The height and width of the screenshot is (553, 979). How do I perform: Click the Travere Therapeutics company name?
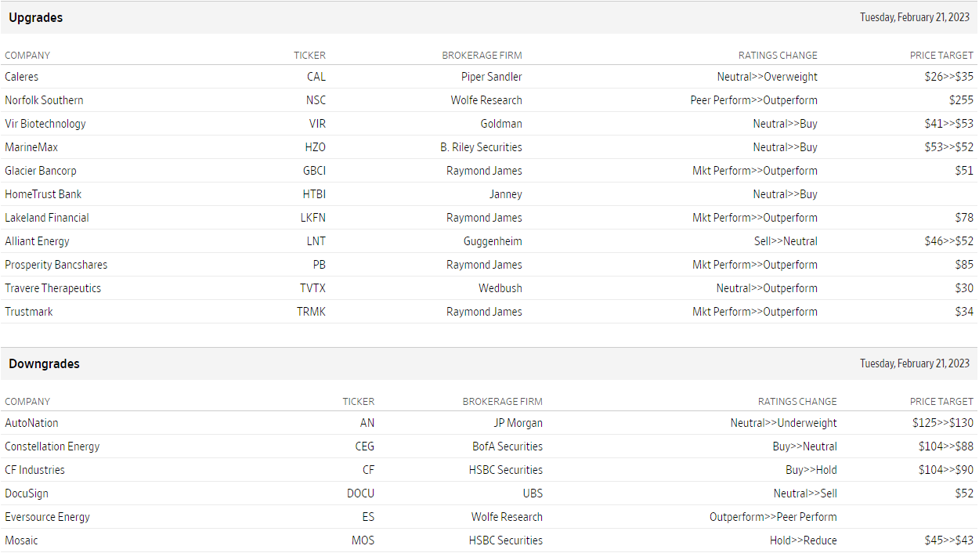(x=52, y=288)
